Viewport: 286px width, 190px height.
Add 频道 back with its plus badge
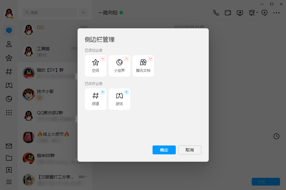pos(103,92)
